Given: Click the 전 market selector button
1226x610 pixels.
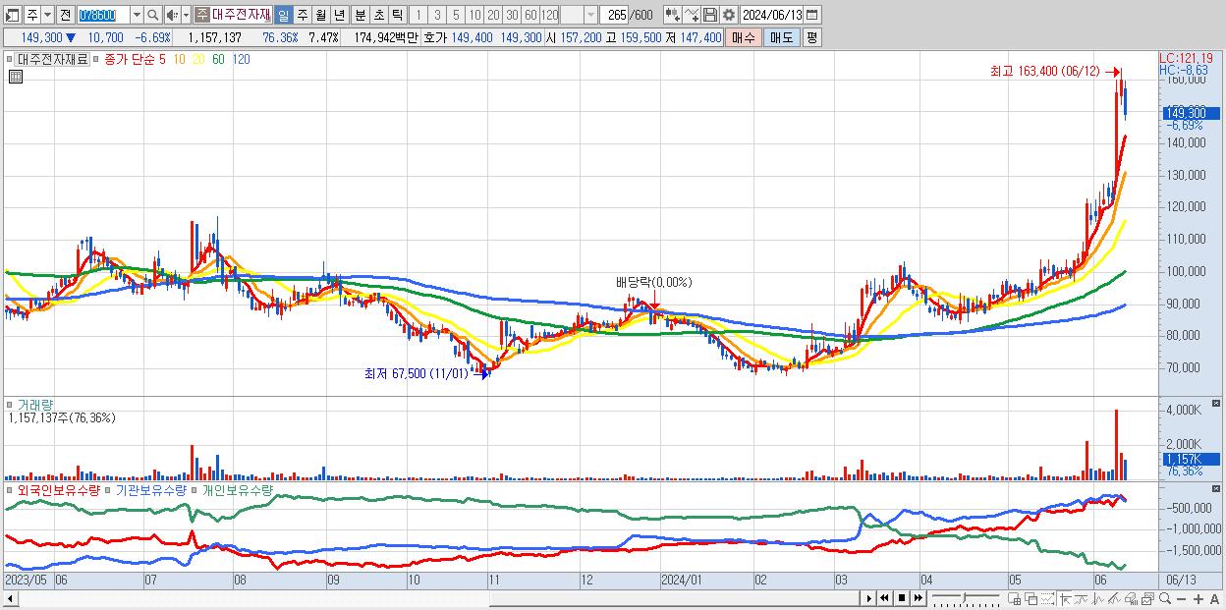Looking at the screenshot, I should coord(65,15).
